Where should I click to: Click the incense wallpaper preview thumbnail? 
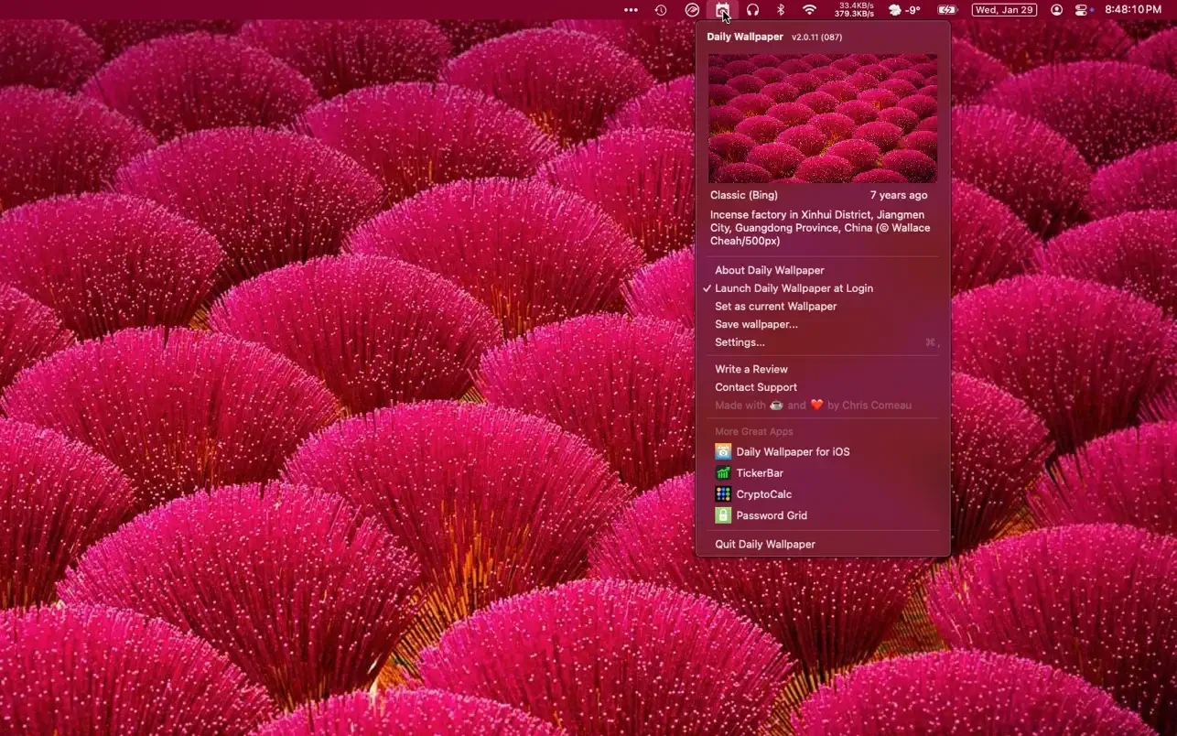pyautogui.click(x=822, y=118)
